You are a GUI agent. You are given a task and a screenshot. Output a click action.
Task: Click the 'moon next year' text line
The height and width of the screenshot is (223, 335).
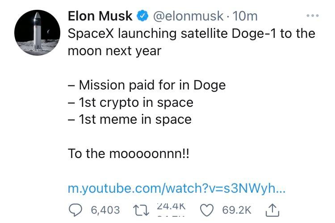pos(114,51)
